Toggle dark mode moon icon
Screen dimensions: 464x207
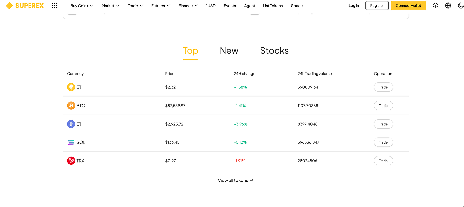click(460, 6)
